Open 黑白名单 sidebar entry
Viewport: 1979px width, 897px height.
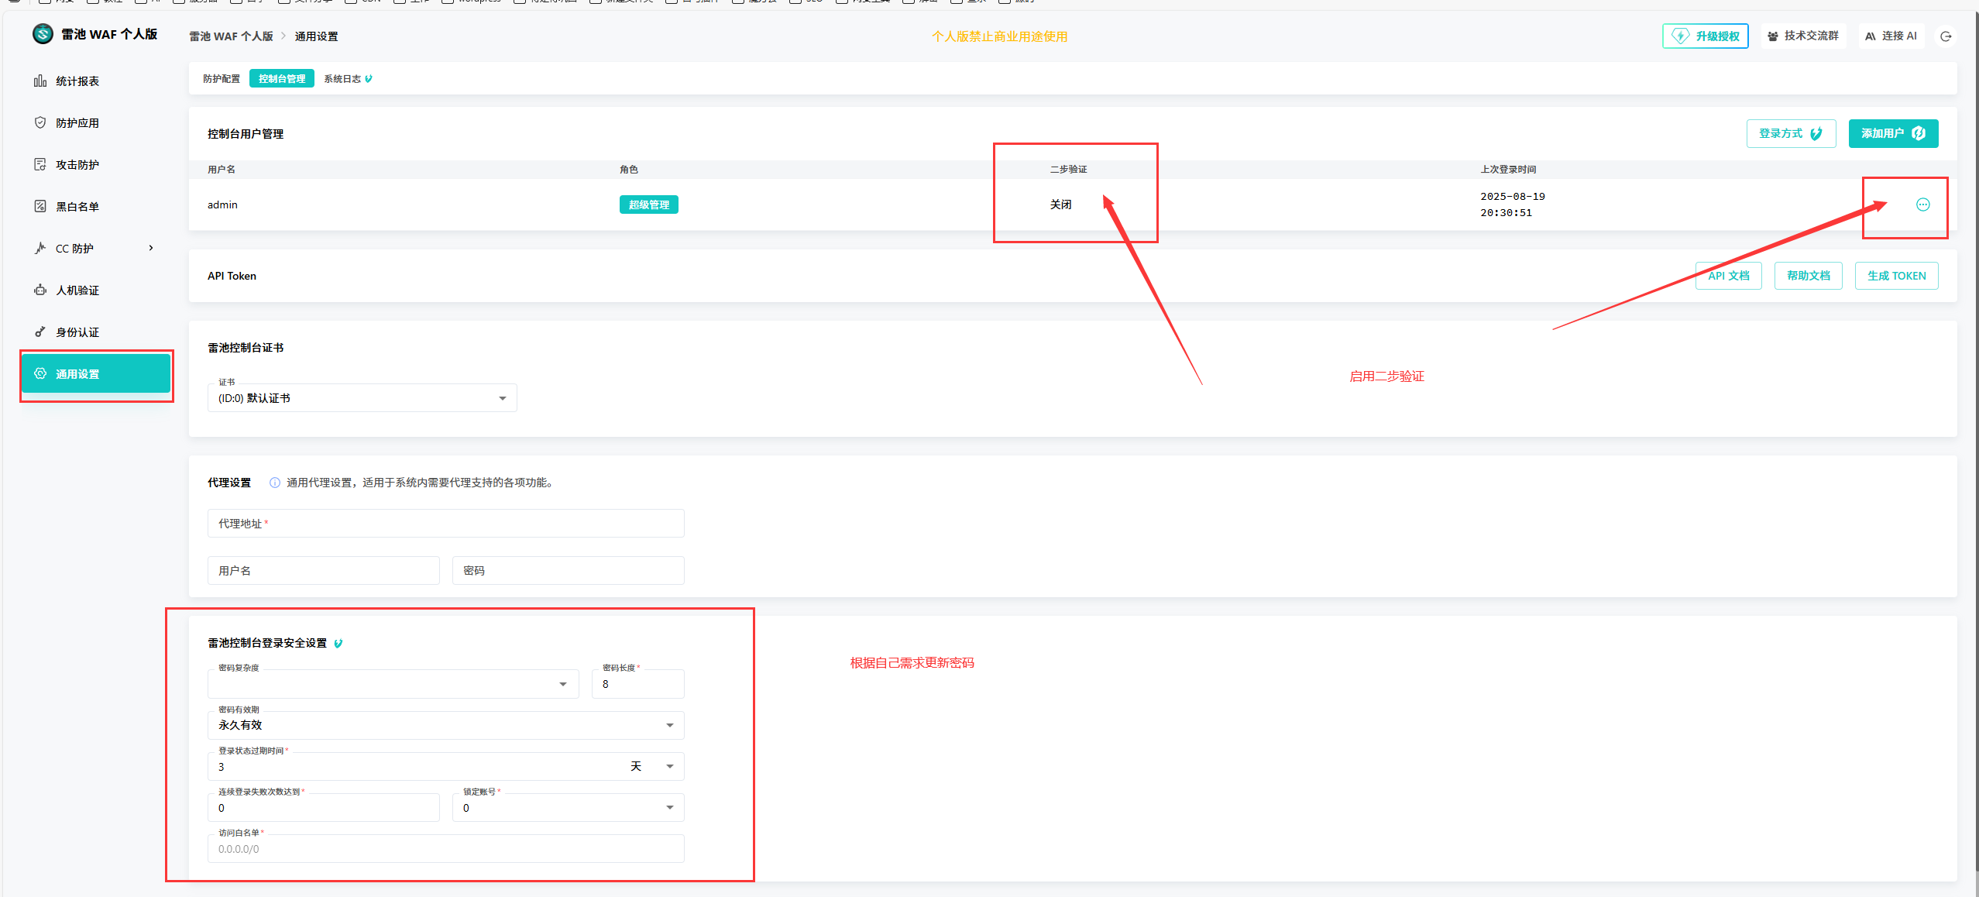77,207
